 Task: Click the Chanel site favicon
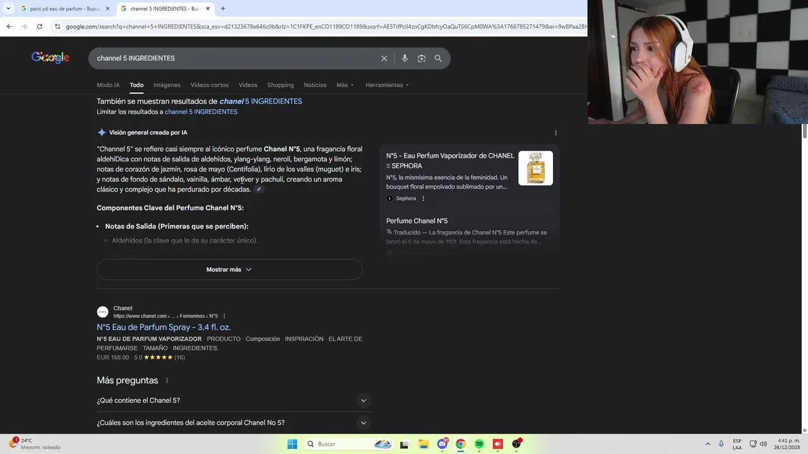(102, 311)
